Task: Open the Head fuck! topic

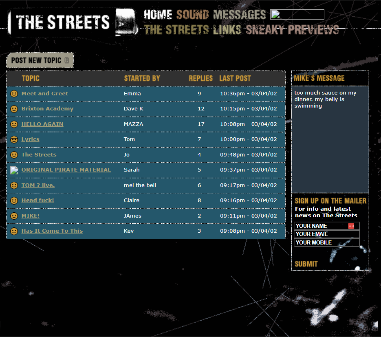Action: click(x=37, y=200)
